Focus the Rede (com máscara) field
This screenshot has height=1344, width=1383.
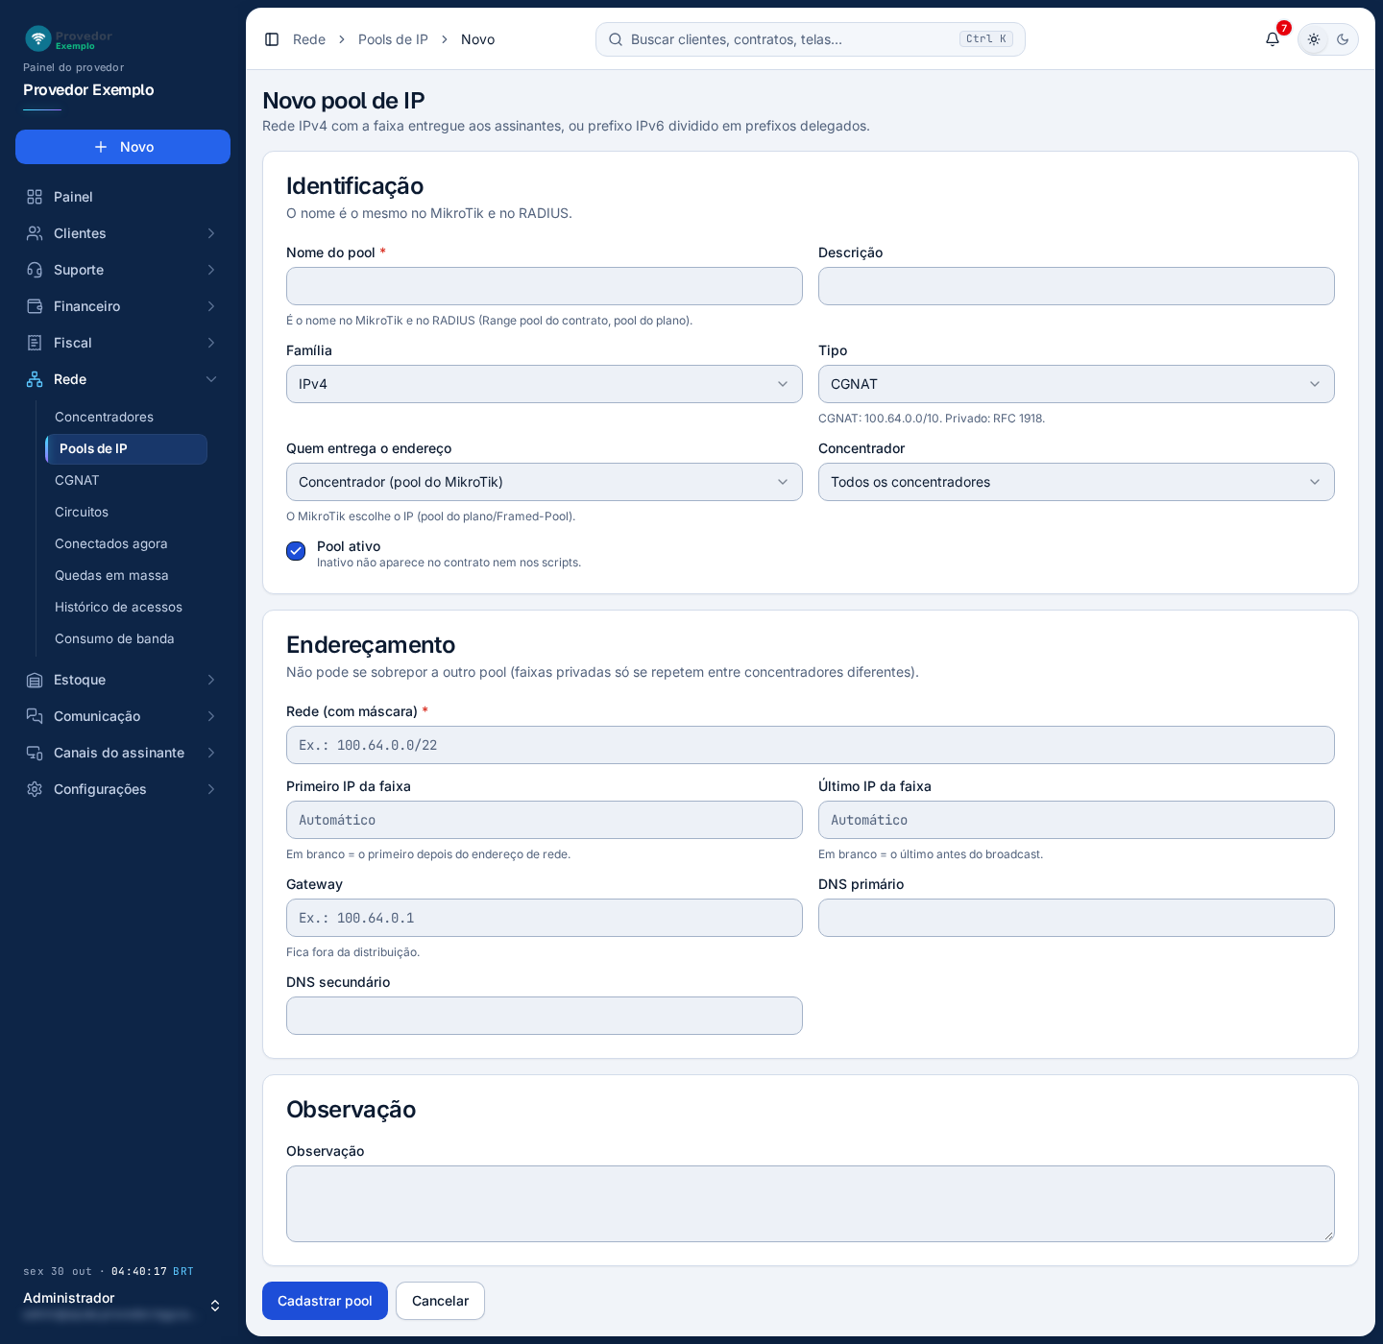pos(811,745)
